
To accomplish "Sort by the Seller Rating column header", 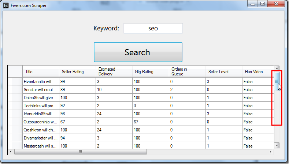I will pos(77,71).
